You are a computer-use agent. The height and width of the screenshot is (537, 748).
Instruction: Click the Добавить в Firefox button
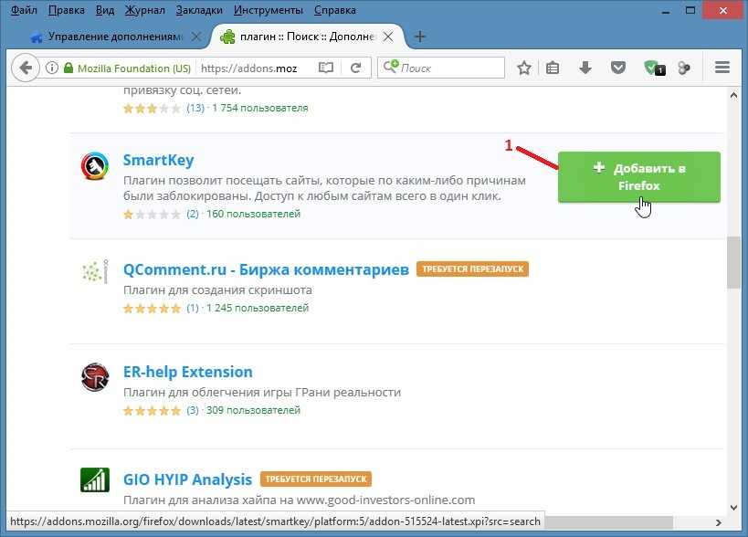(x=638, y=177)
